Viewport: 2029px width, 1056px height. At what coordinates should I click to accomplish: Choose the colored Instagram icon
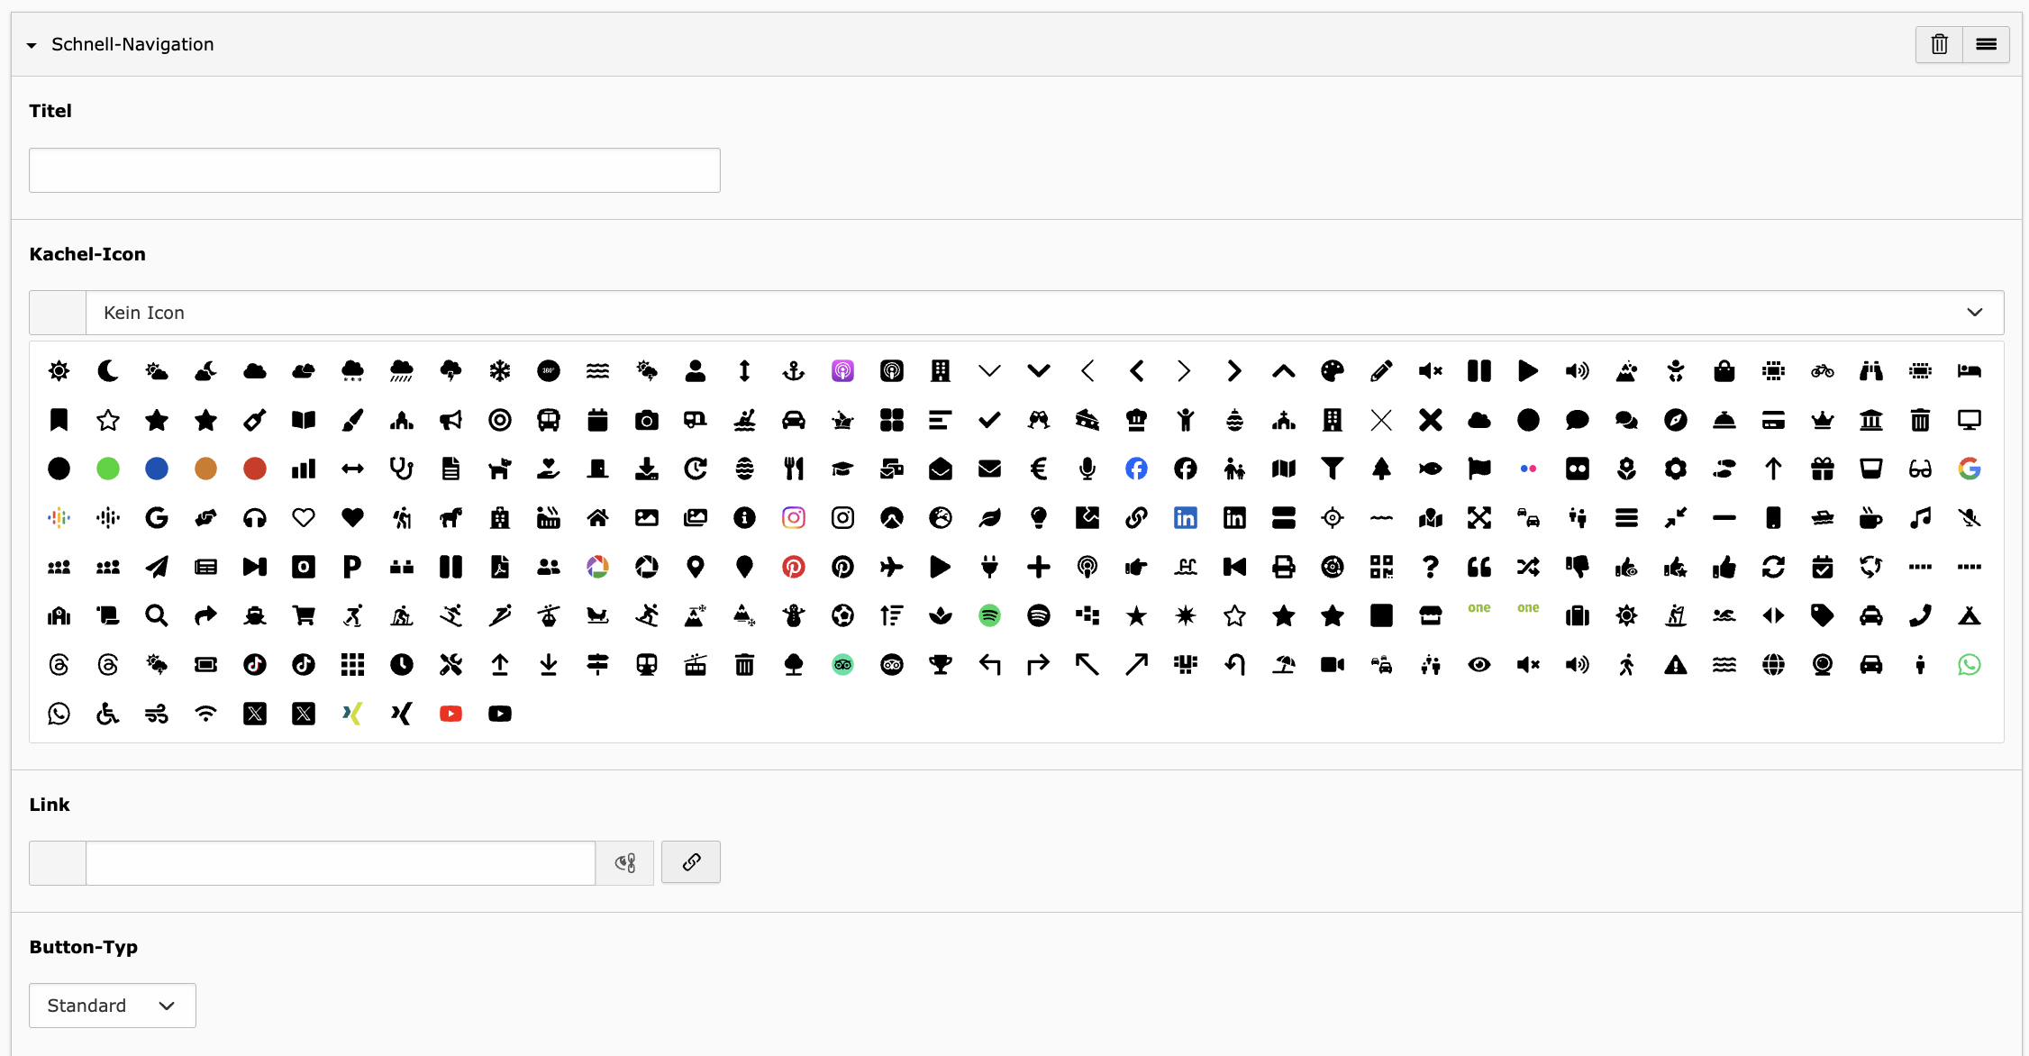coord(793,517)
